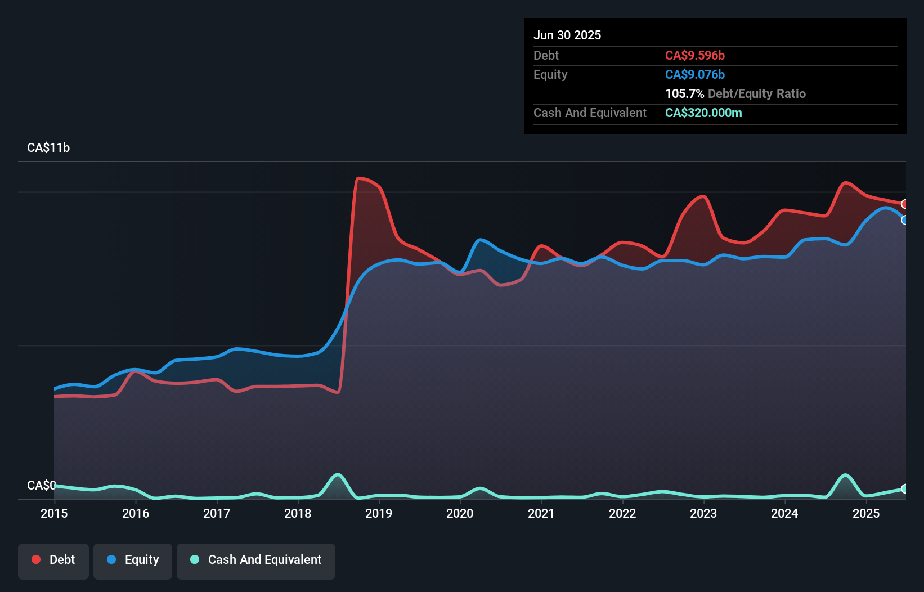Screen dimensions: 924x592
Task: Click the 105.7% Debt/Equity Ratio text
Action: [x=735, y=93]
